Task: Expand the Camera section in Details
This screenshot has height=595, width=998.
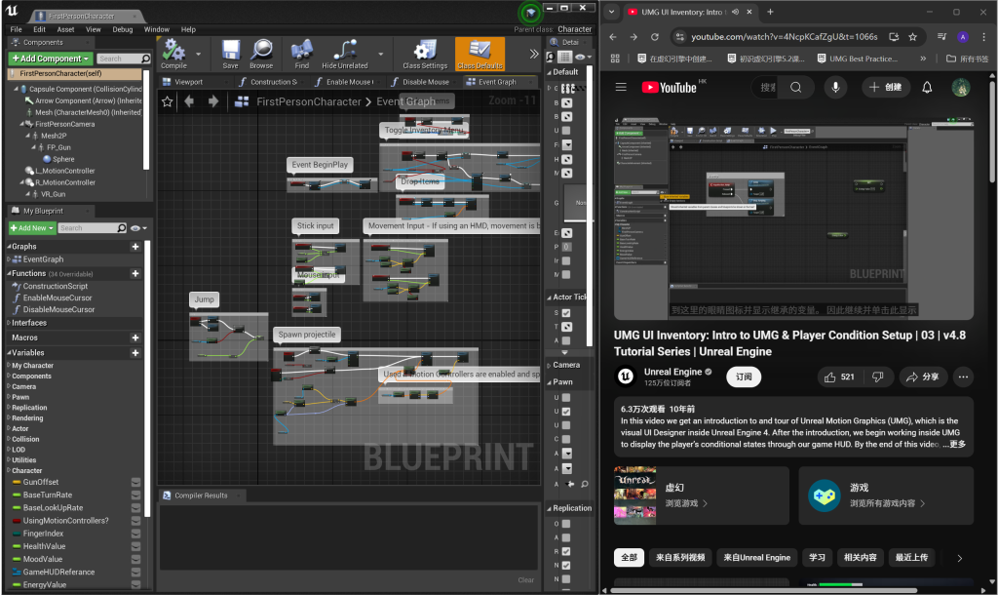Action: click(550, 366)
